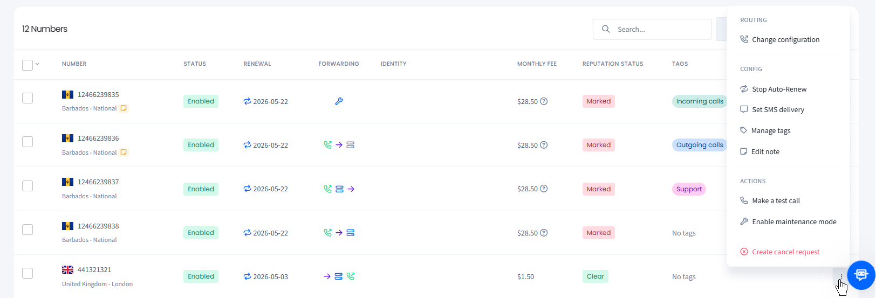Open the support chat widget

pos(861,275)
